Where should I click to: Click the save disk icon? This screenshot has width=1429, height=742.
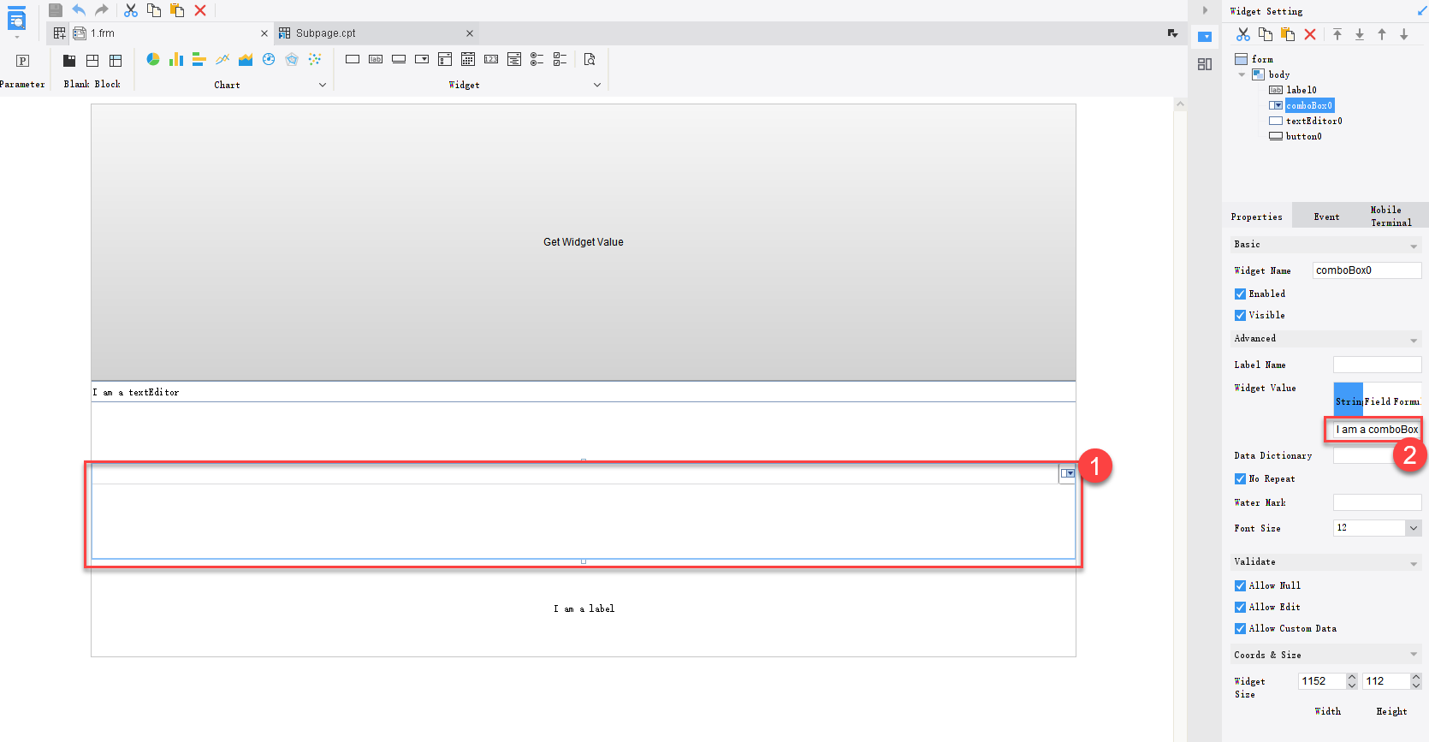[56, 10]
